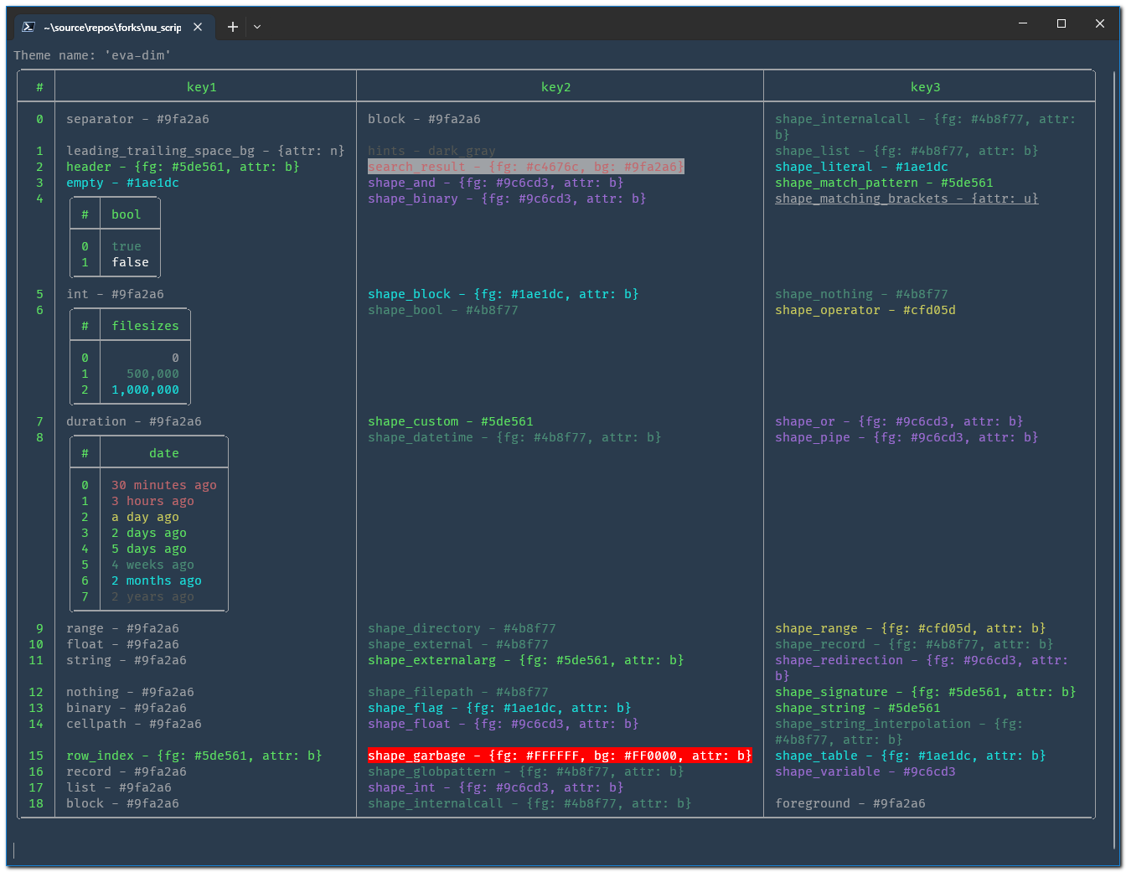Click the text 'shape_variable - #9c6cd3'
Image resolution: width=1126 pixels, height=872 pixels.
coord(865,771)
